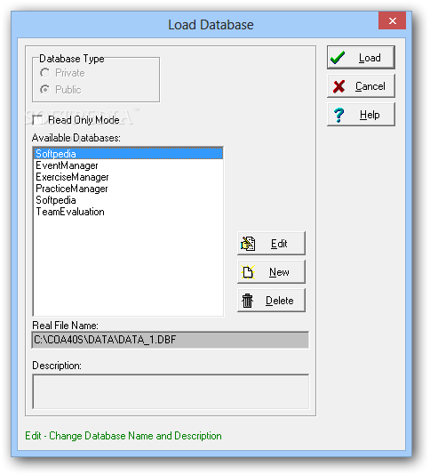Pick TeamEvaluation in Available Databases

point(128,212)
